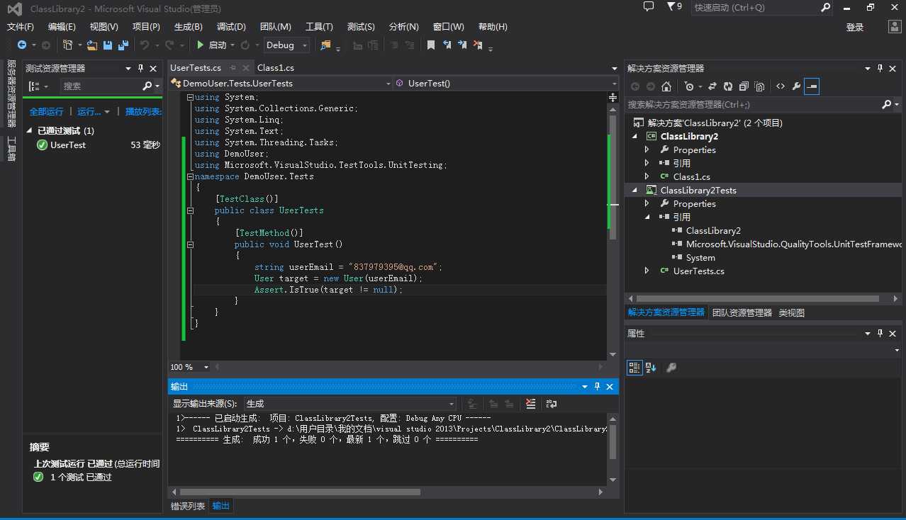Click Sync with Active Document icon
Image resolution: width=906 pixels, height=520 pixels.
712,86
